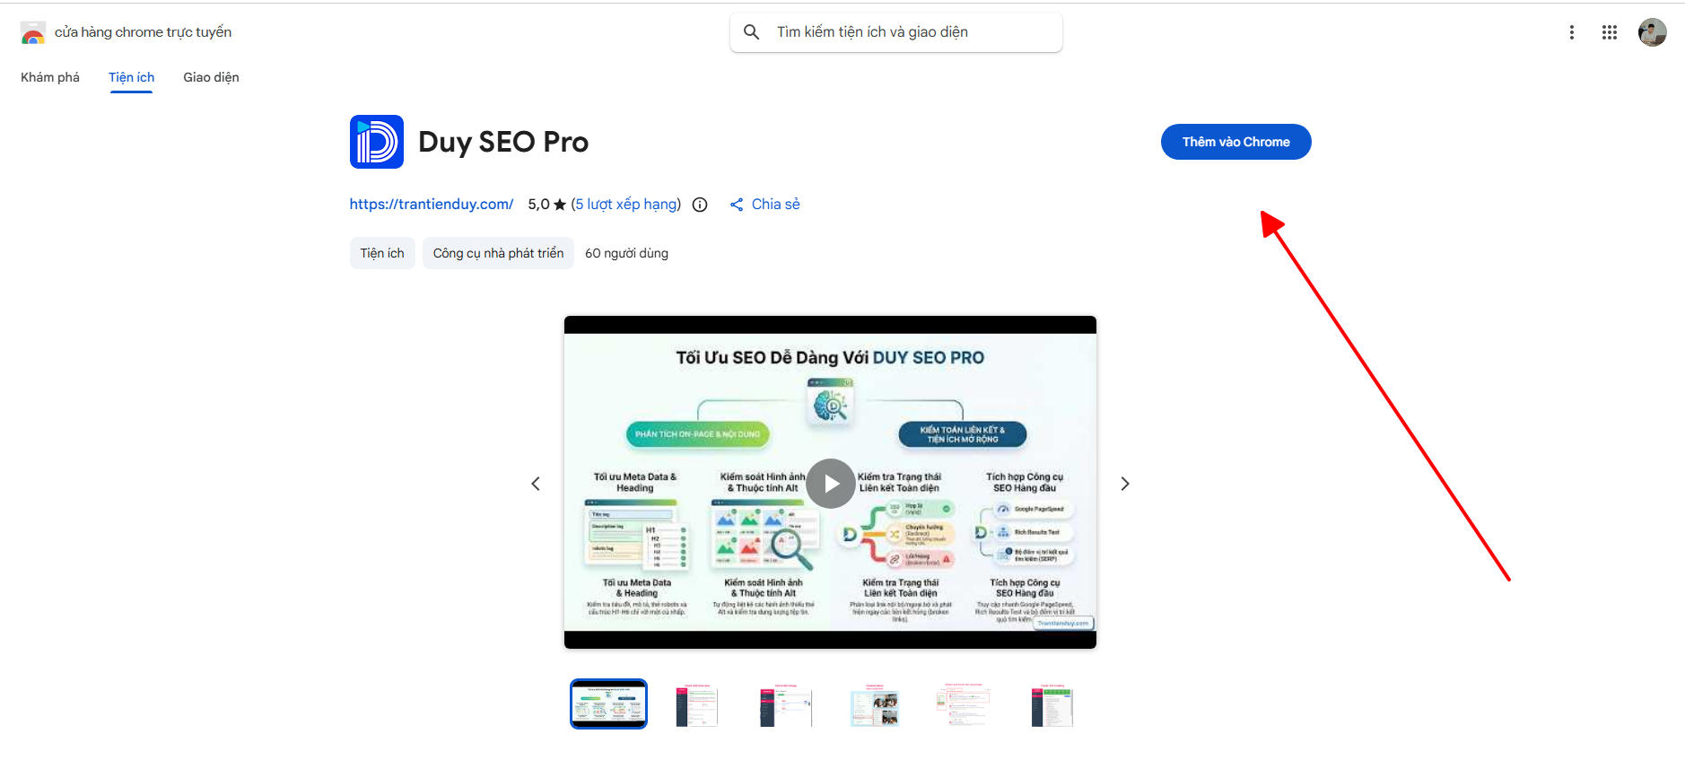Click the Thêm vào Chrome button
1685x769 pixels.
(1236, 142)
